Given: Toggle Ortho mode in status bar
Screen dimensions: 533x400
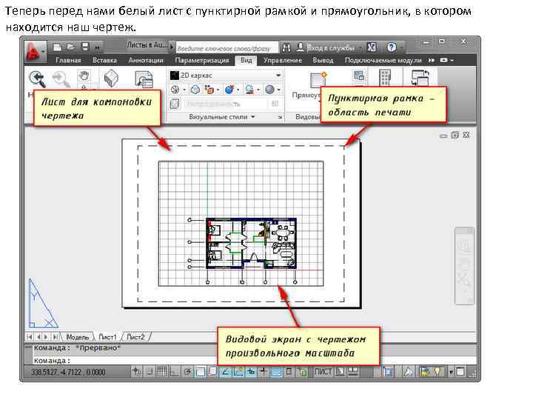Looking at the screenshot, I should click(174, 372).
